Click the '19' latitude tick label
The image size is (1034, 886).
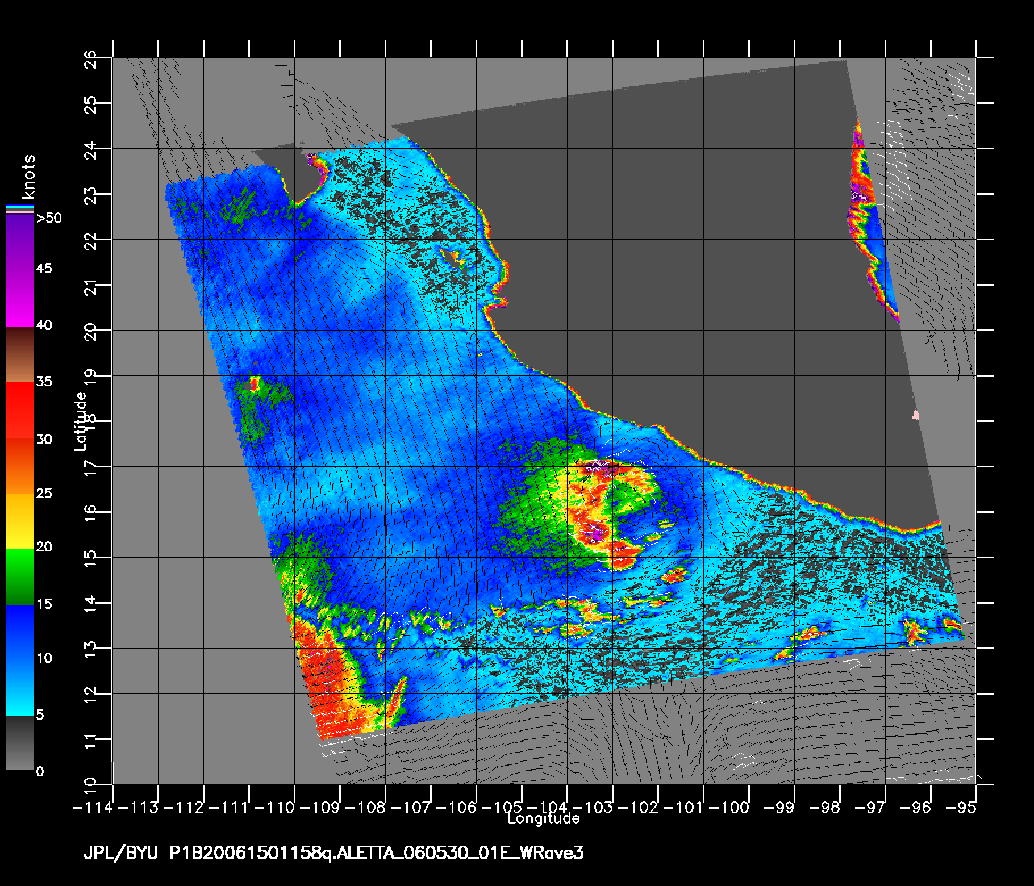[90, 377]
